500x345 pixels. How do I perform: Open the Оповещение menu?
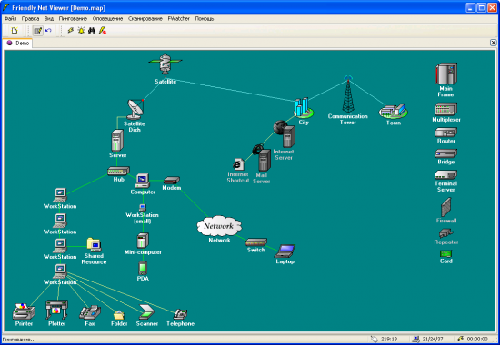107,19
